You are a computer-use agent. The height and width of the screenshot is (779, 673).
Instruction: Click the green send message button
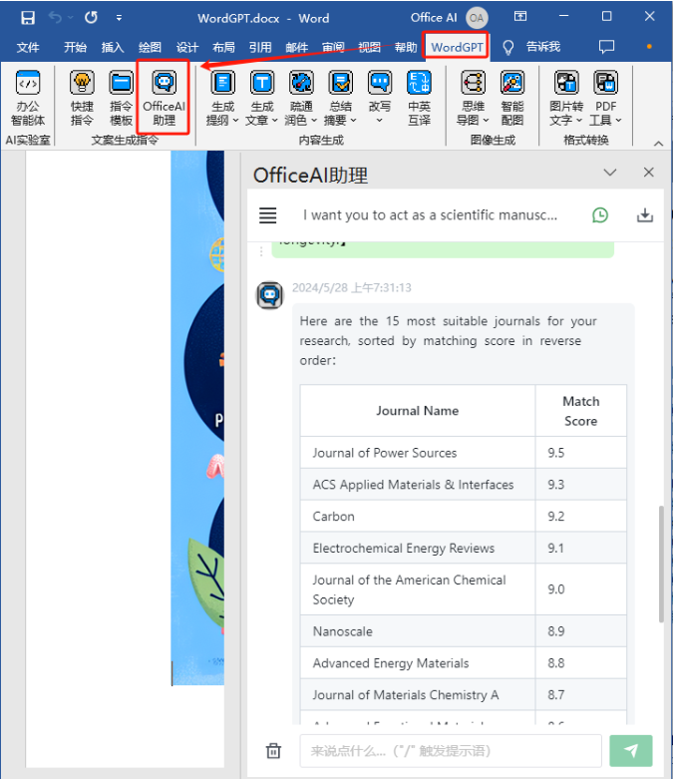631,751
